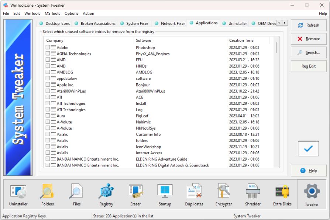330x220 pixels.
Task: Sort by the Software column header
Action: [x=180, y=41]
